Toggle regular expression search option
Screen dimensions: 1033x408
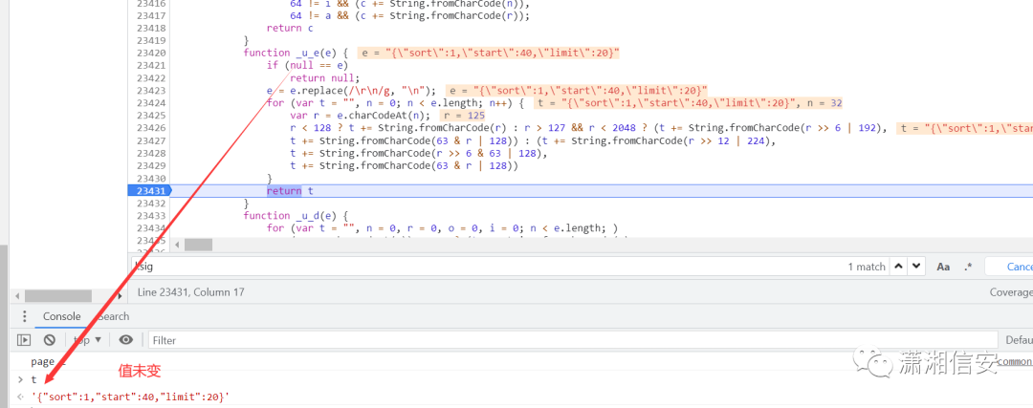click(968, 267)
